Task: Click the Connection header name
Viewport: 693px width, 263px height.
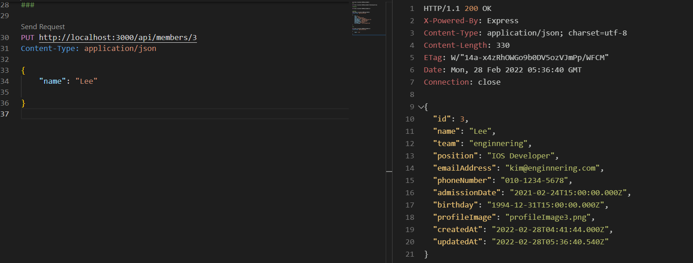Action: click(446, 82)
